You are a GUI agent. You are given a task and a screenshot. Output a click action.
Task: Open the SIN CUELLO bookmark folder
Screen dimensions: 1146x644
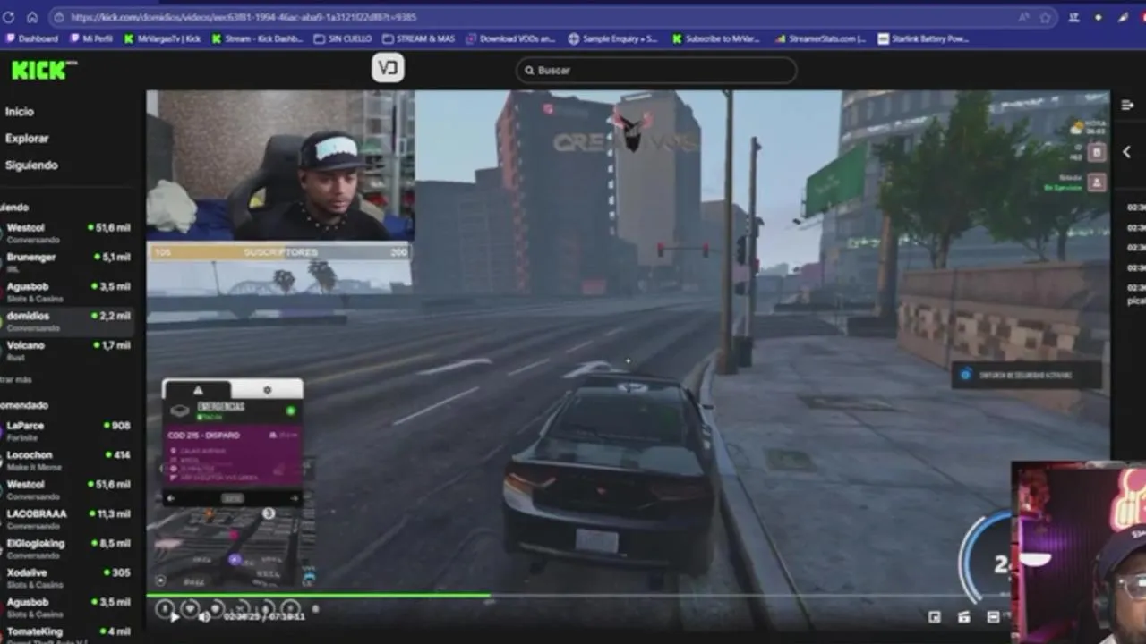pyautogui.click(x=344, y=39)
